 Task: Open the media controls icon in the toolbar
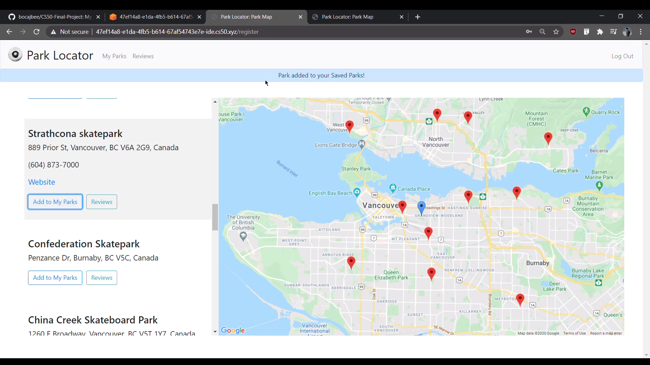614,32
